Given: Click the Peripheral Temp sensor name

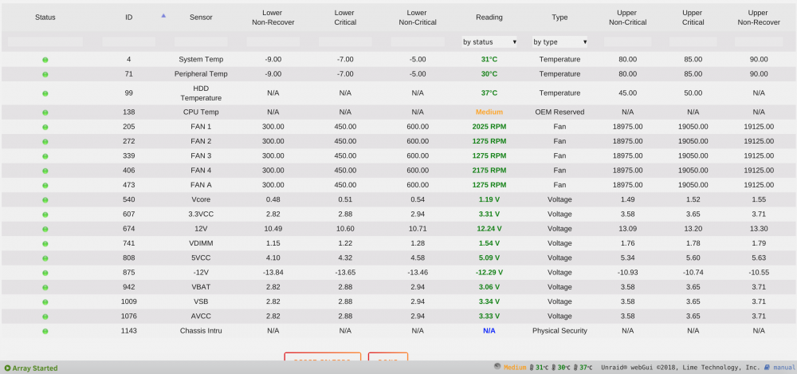Looking at the screenshot, I should click(x=201, y=74).
